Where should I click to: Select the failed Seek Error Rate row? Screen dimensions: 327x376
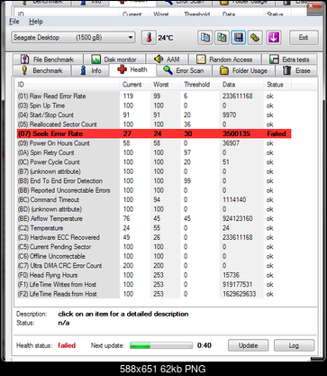[154, 133]
